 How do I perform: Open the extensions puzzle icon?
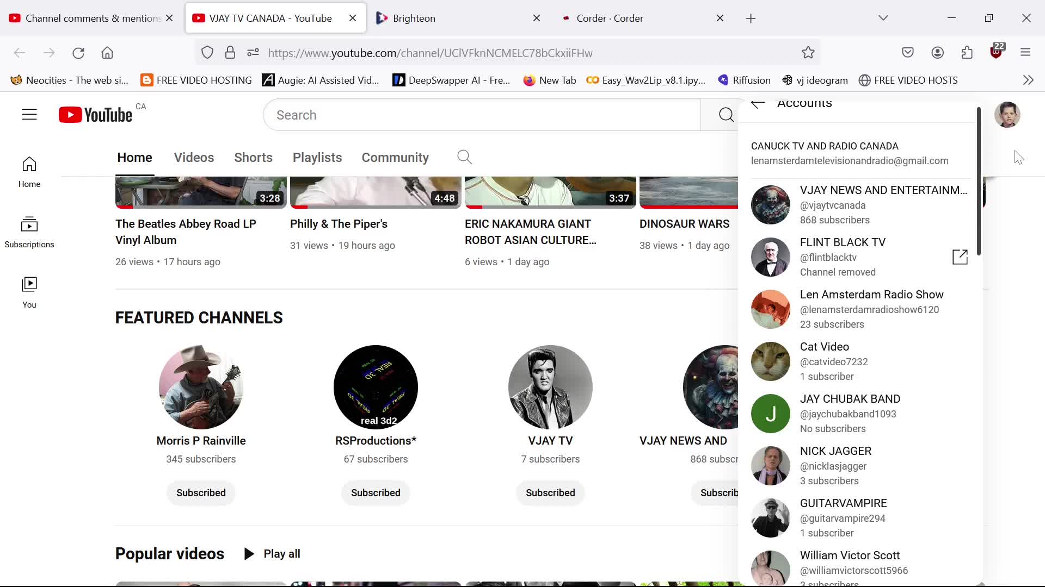(967, 53)
